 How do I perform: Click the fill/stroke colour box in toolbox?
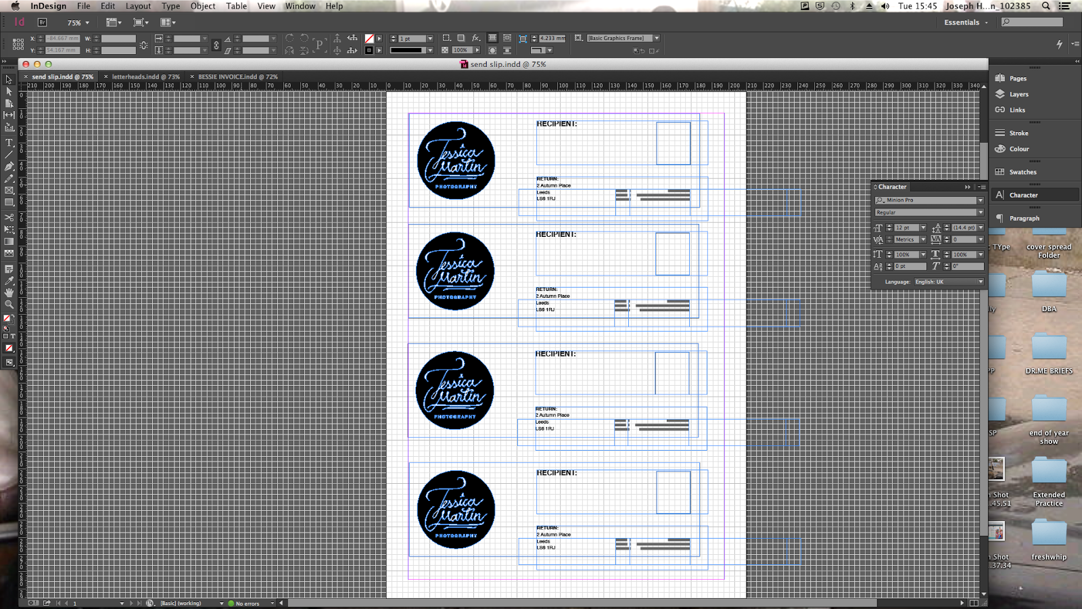click(7, 319)
